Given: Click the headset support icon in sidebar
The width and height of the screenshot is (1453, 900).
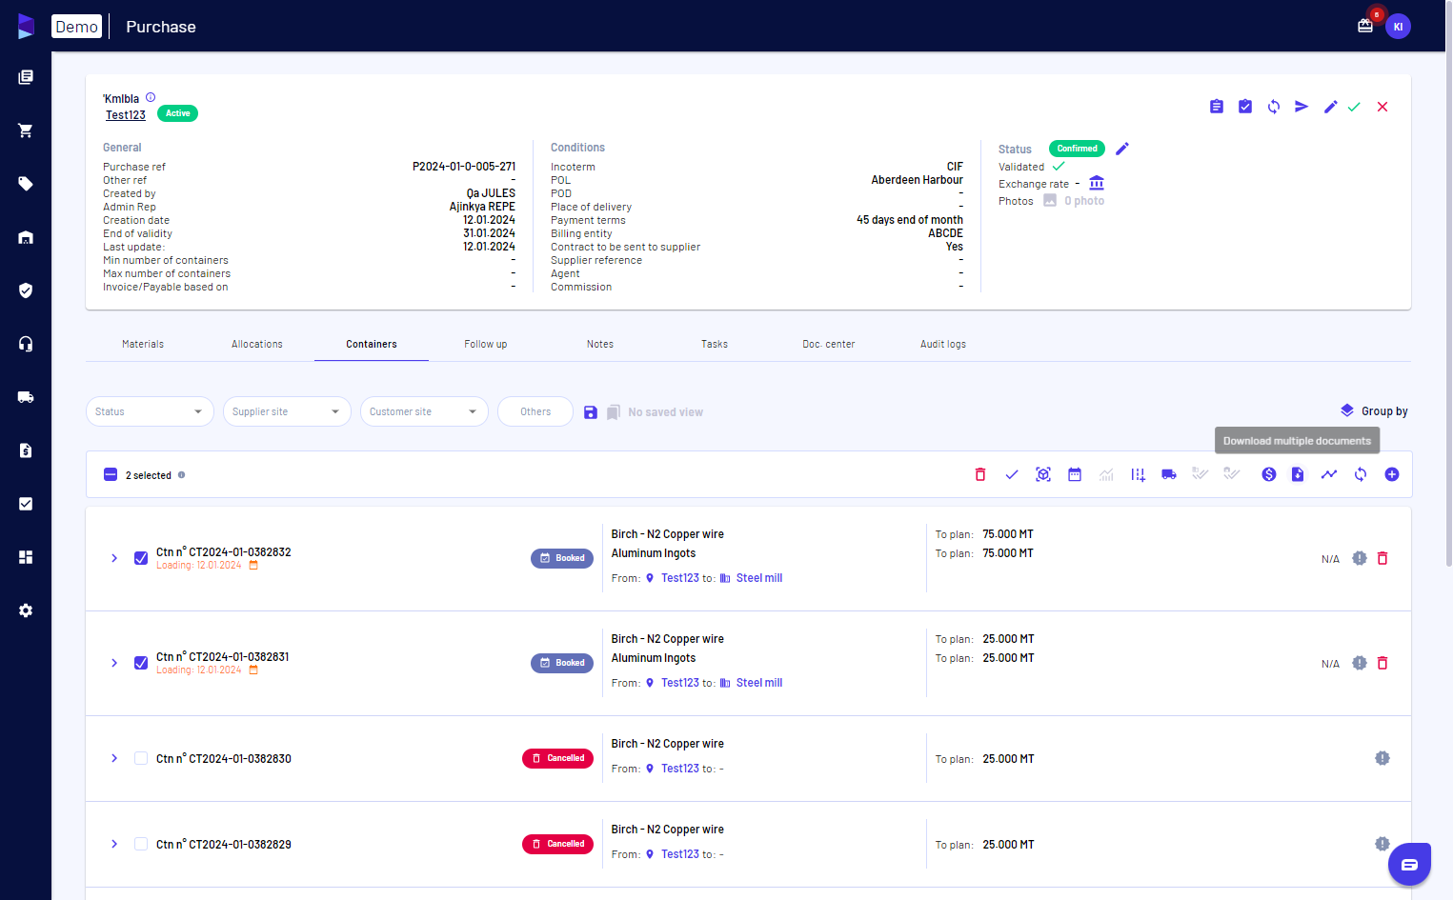Looking at the screenshot, I should coord(26,344).
